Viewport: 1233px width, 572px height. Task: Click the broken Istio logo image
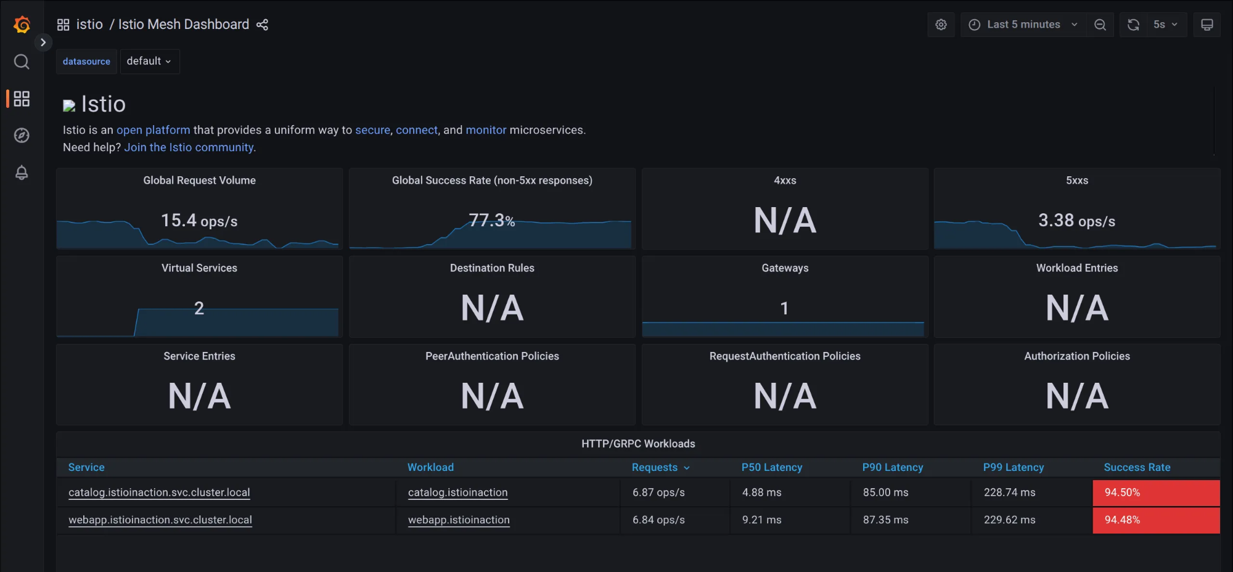69,106
